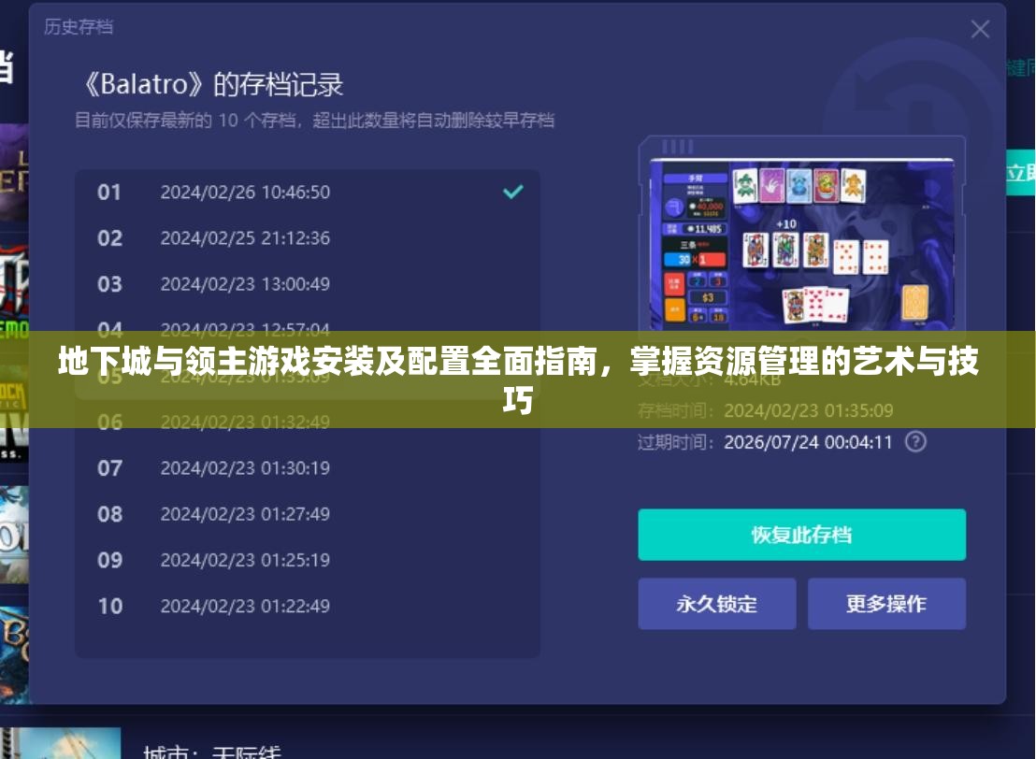Open the 更多操作 button
1036x759 pixels.
coord(886,604)
